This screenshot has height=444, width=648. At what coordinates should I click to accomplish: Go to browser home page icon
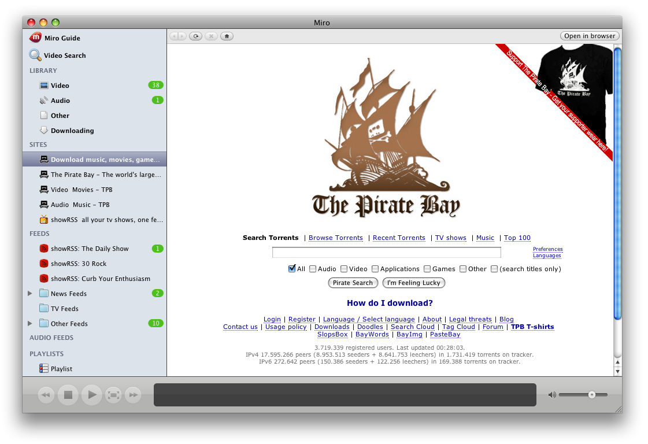click(227, 36)
